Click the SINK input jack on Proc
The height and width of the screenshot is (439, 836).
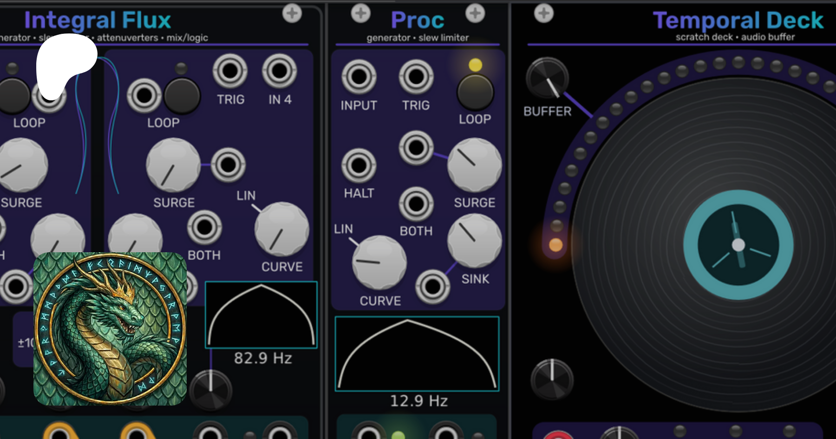[432, 287]
